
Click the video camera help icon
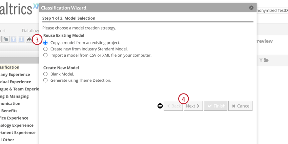coord(160,106)
